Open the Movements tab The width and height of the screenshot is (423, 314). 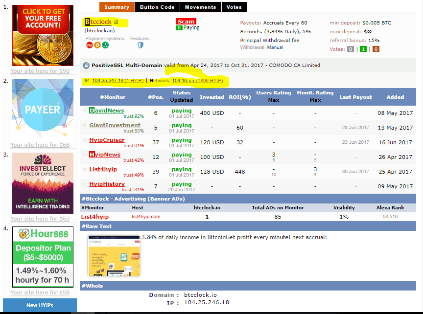200,7
